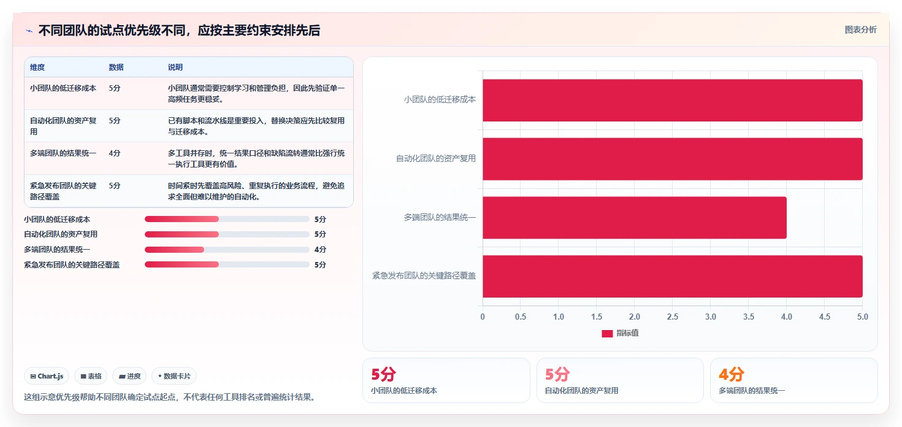Click the 图表分析 label in the header
Screen dimensions: 902x427
point(860,29)
